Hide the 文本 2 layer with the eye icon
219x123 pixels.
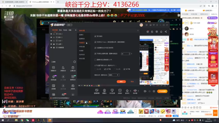tap(51, 34)
